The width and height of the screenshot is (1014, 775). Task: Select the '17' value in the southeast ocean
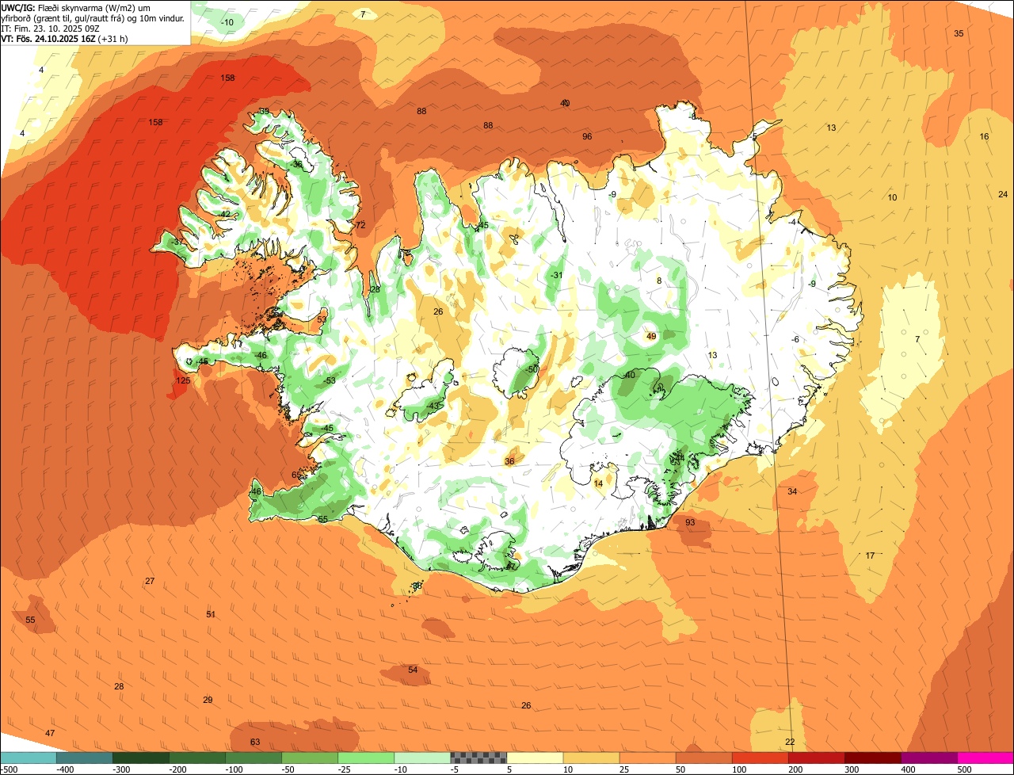coord(870,556)
